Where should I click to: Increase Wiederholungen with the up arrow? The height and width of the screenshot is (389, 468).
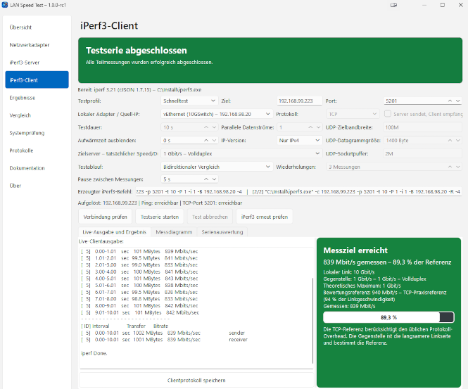click(x=450, y=167)
